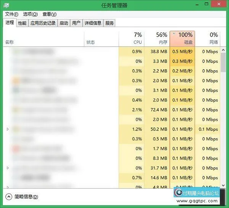This screenshot has height=208, width=229.
Task: Switch to the 应用历史记录 tab
Action: click(43, 23)
